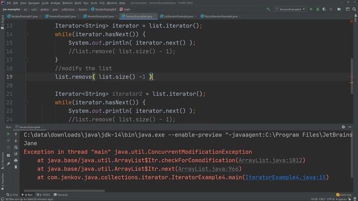Click the Print icon in Run panel

[x=16, y=161]
